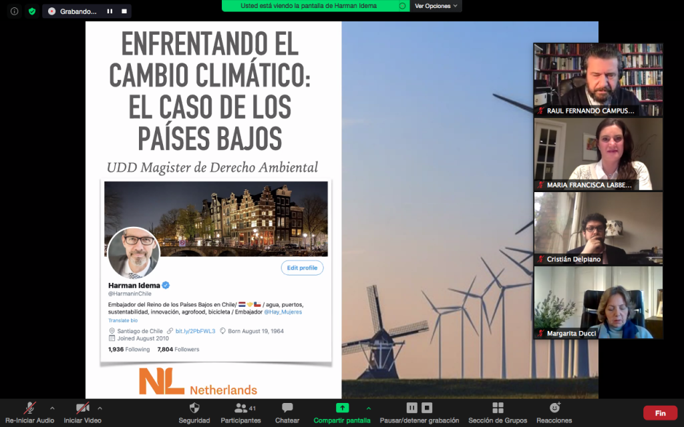Click the Compartir pantalla green icon
The height and width of the screenshot is (427, 684).
342,408
